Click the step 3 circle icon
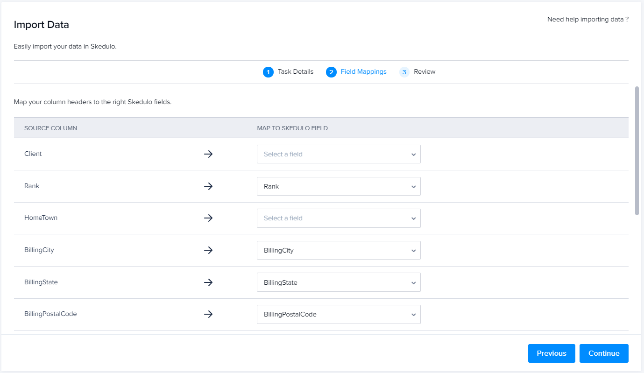The height and width of the screenshot is (373, 644). pyautogui.click(x=404, y=71)
